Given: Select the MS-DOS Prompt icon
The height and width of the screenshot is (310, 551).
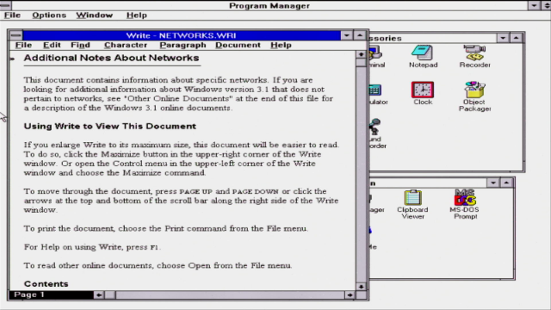Looking at the screenshot, I should 465,205.
